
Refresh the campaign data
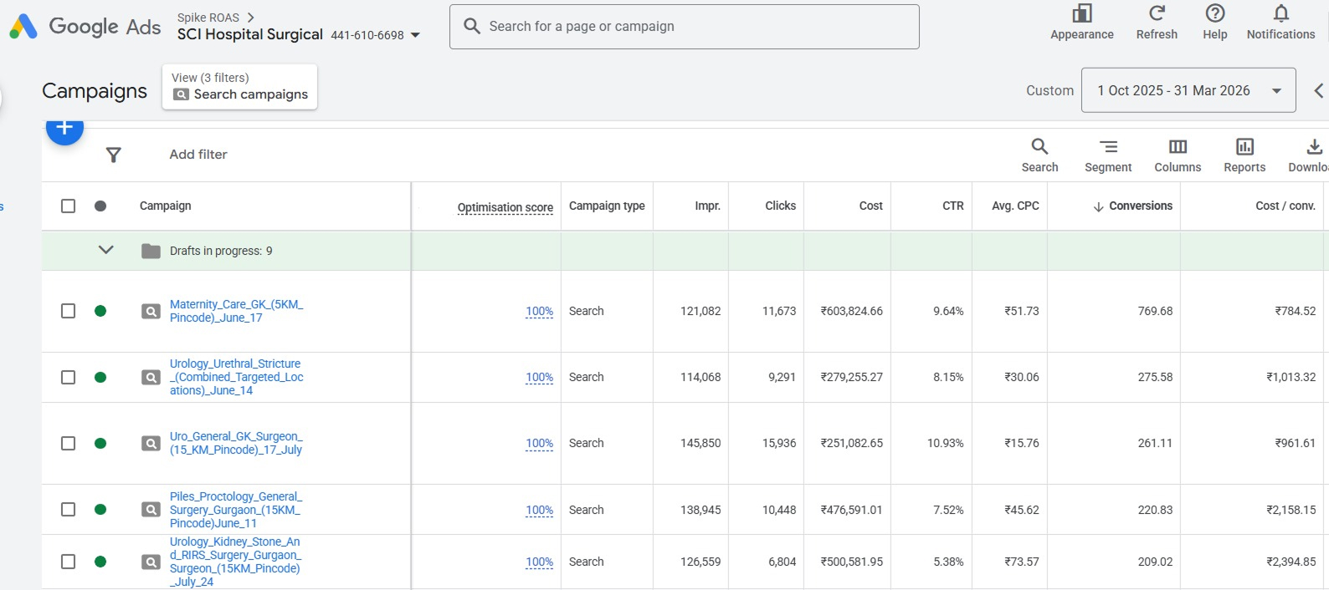click(1156, 14)
